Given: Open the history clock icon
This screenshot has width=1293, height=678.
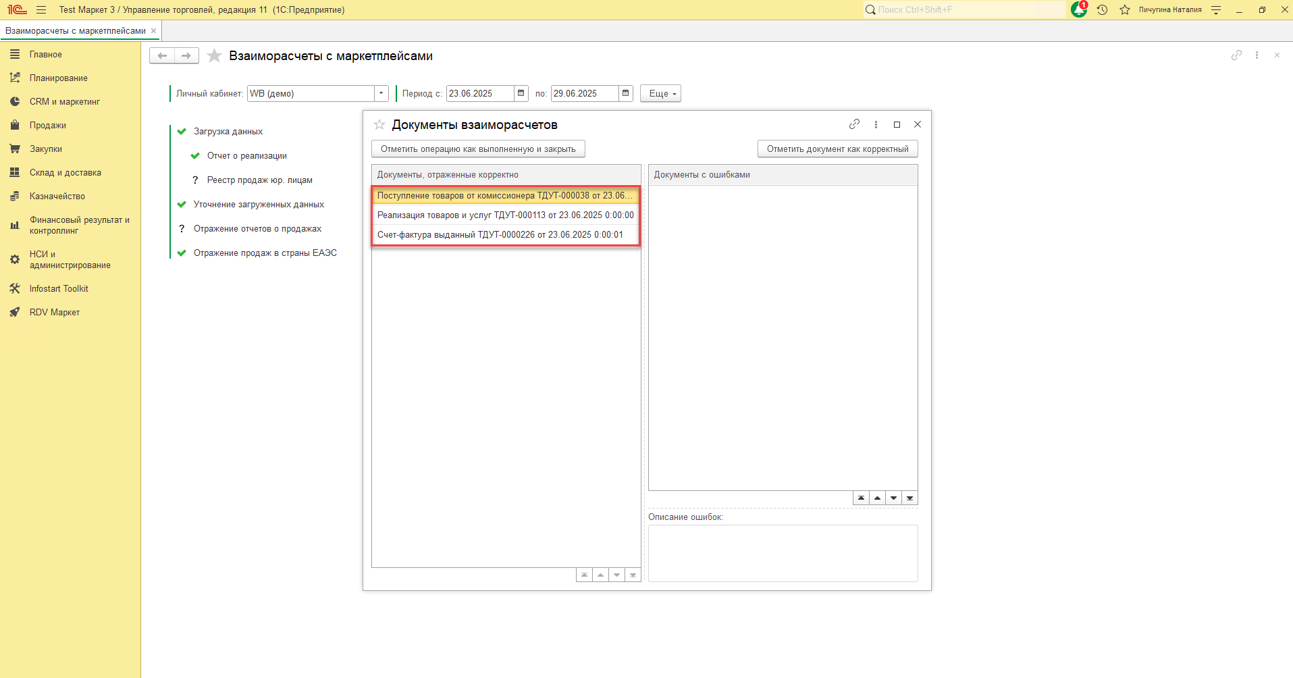Looking at the screenshot, I should click(x=1102, y=10).
